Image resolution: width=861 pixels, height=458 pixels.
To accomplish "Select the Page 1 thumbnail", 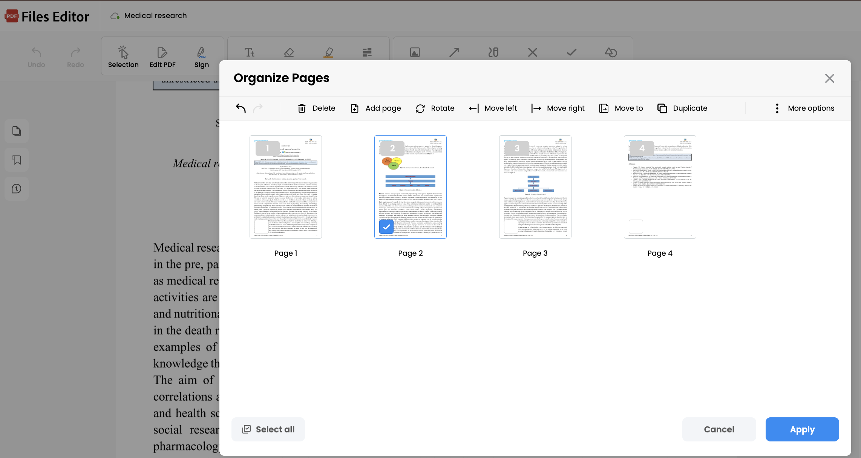I will click(286, 187).
